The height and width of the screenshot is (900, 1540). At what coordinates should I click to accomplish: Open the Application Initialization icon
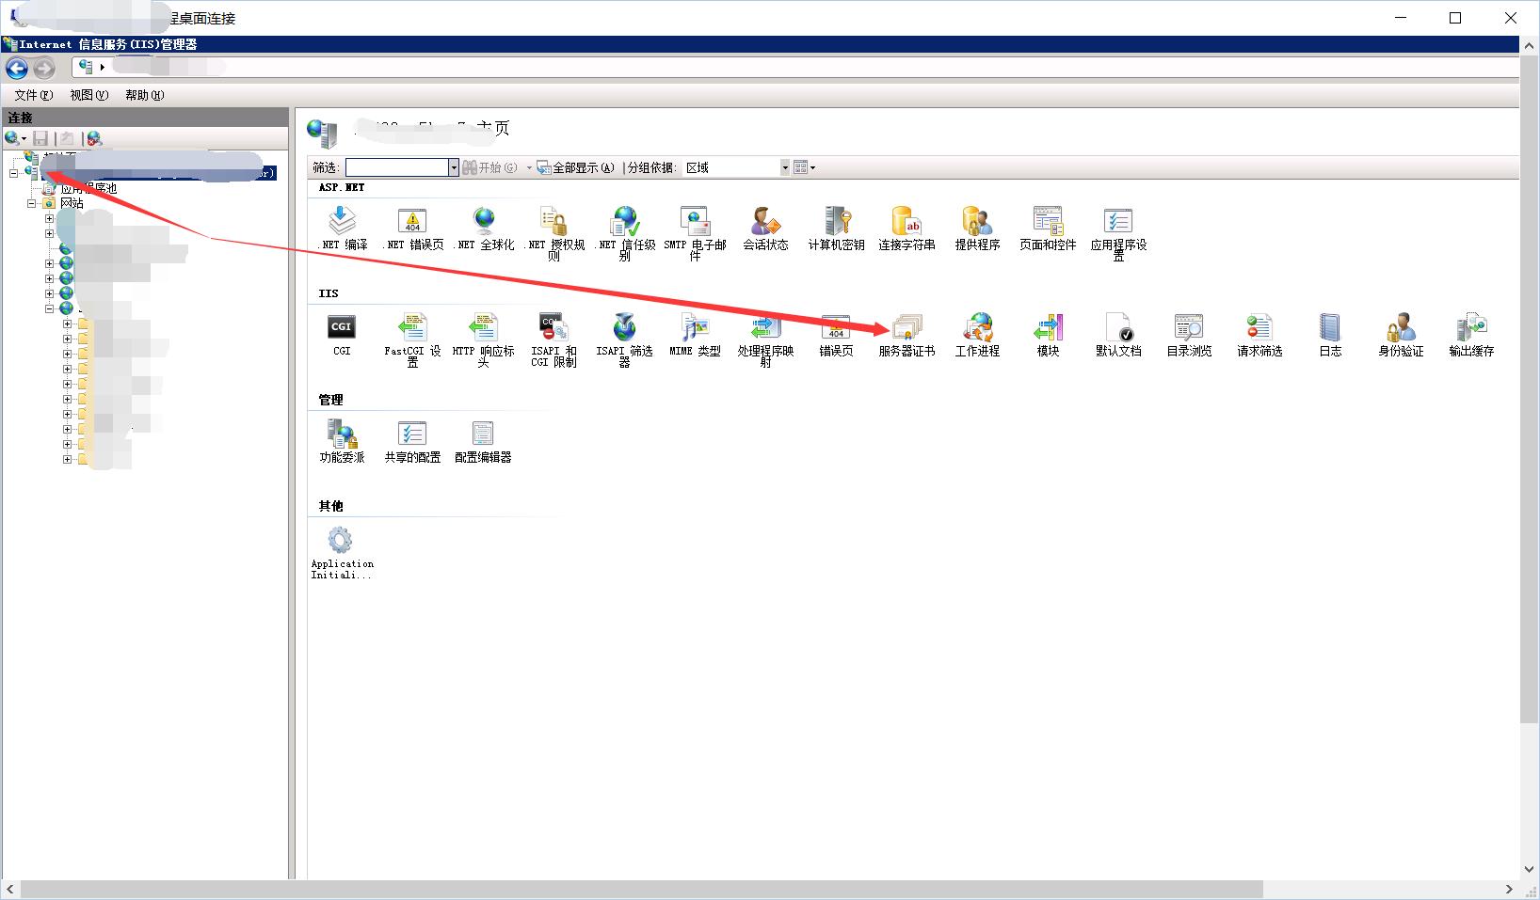[341, 542]
